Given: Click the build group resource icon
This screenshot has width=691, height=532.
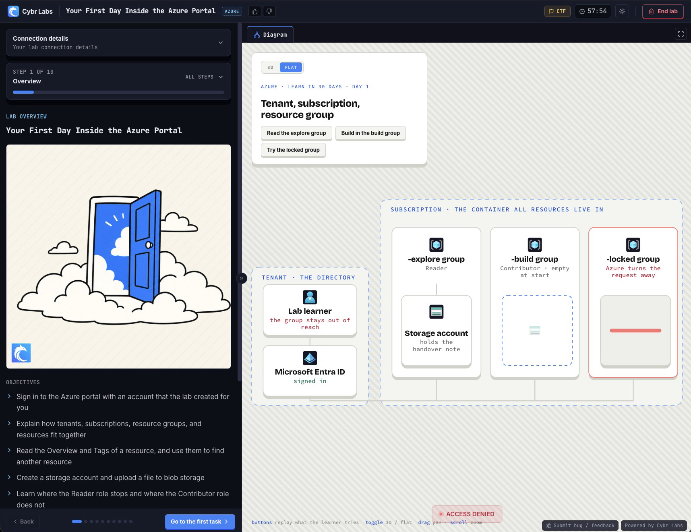Looking at the screenshot, I should click(535, 244).
